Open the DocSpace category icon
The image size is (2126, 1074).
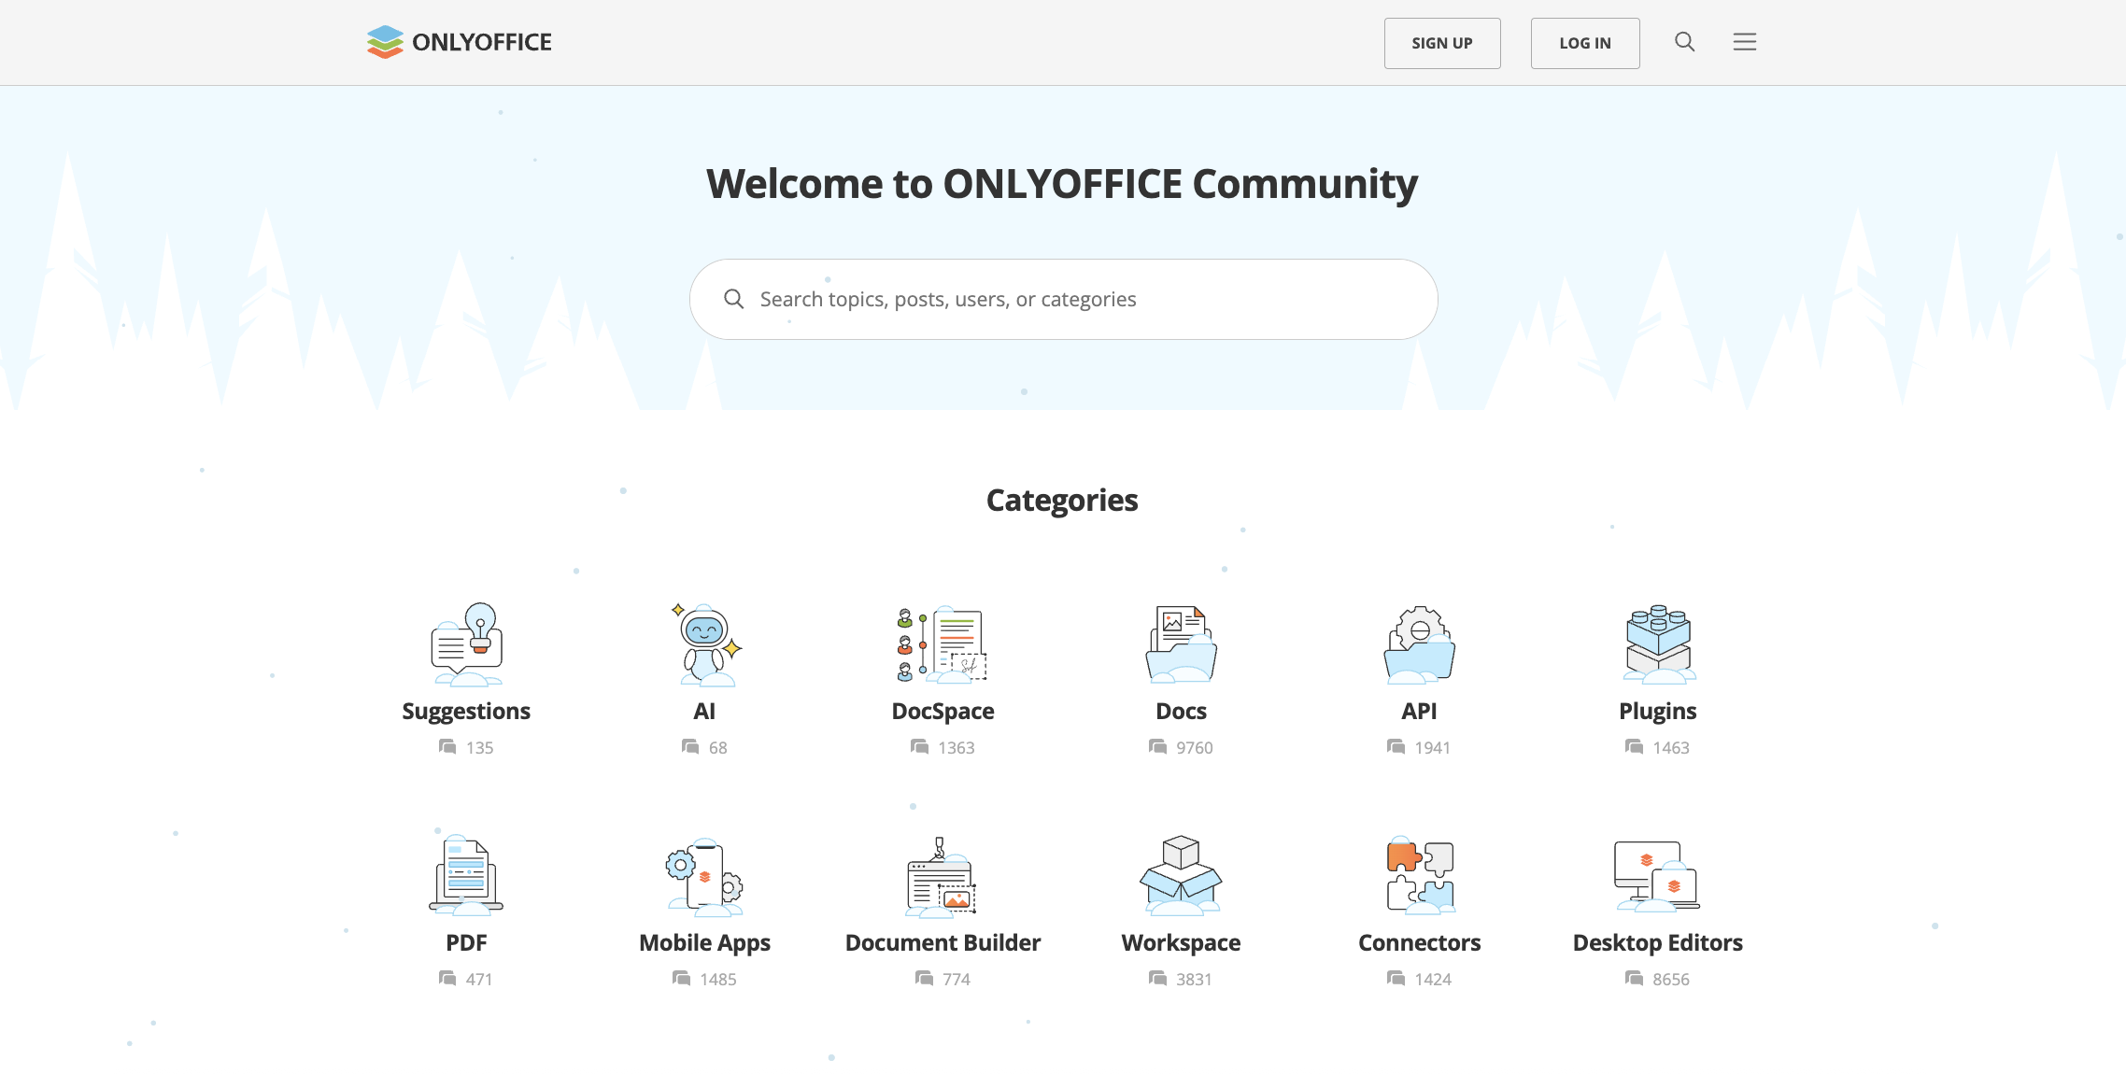943,645
